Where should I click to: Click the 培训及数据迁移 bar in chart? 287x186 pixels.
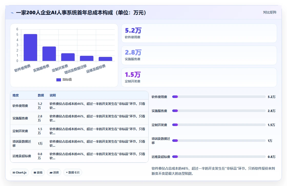[87, 58]
